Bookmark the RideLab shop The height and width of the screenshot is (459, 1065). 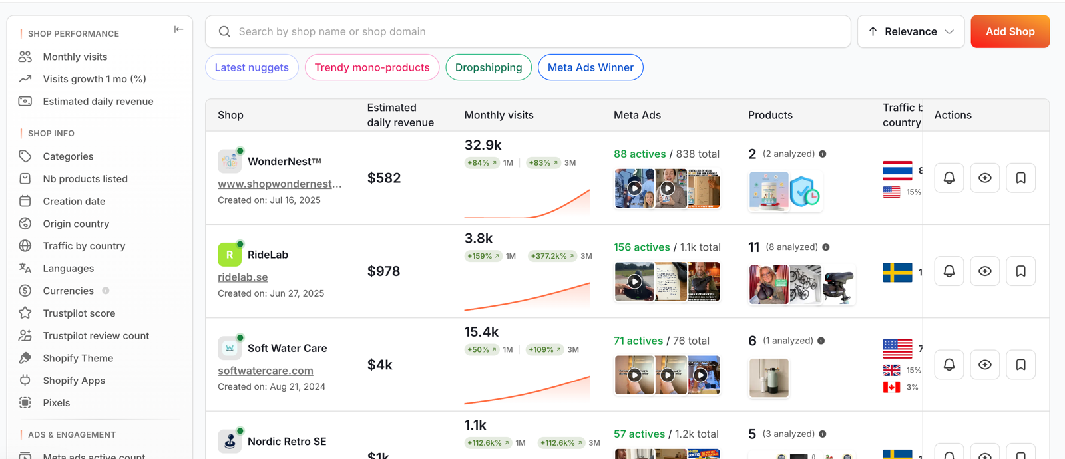pyautogui.click(x=1021, y=271)
